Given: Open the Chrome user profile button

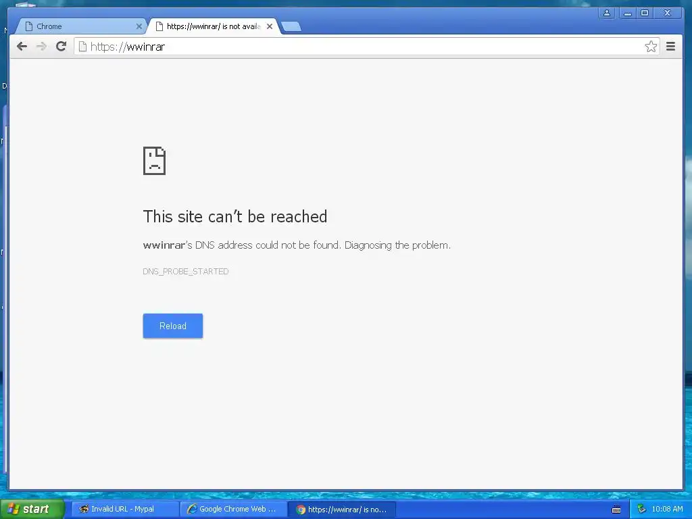Looking at the screenshot, I should pyautogui.click(x=607, y=14).
